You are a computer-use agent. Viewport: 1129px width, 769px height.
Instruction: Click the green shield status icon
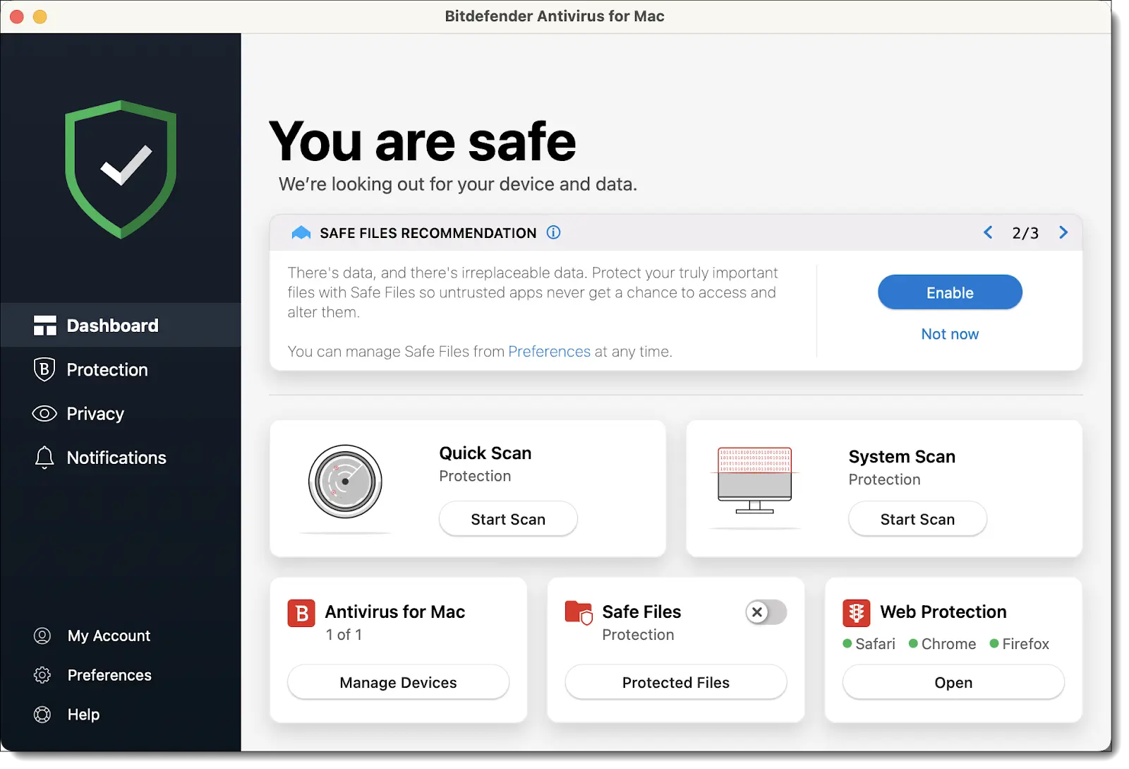coord(121,169)
